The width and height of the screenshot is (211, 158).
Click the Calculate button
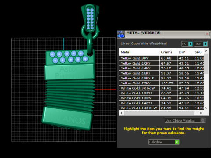click(164, 142)
